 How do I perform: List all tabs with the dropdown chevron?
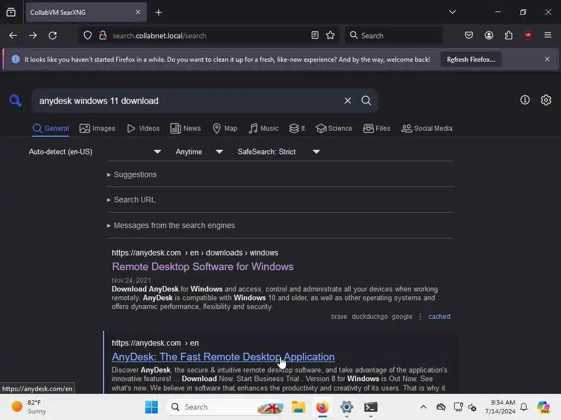pos(452,12)
